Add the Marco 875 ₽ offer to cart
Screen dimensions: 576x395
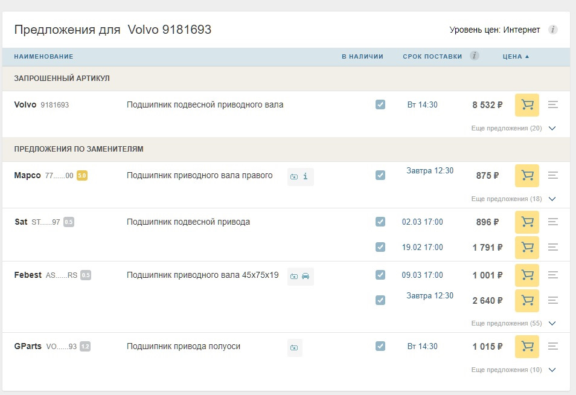click(x=526, y=175)
